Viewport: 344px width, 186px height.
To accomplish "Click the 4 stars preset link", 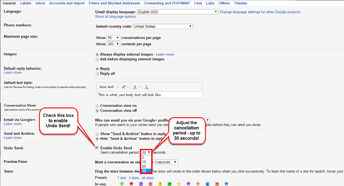I will click(x=134, y=178).
